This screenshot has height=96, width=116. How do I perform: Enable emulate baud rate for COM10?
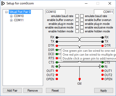pyautogui.click(x=77, y=16)
